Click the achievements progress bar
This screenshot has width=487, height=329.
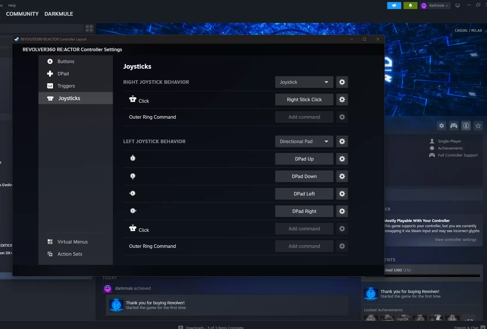(432, 275)
